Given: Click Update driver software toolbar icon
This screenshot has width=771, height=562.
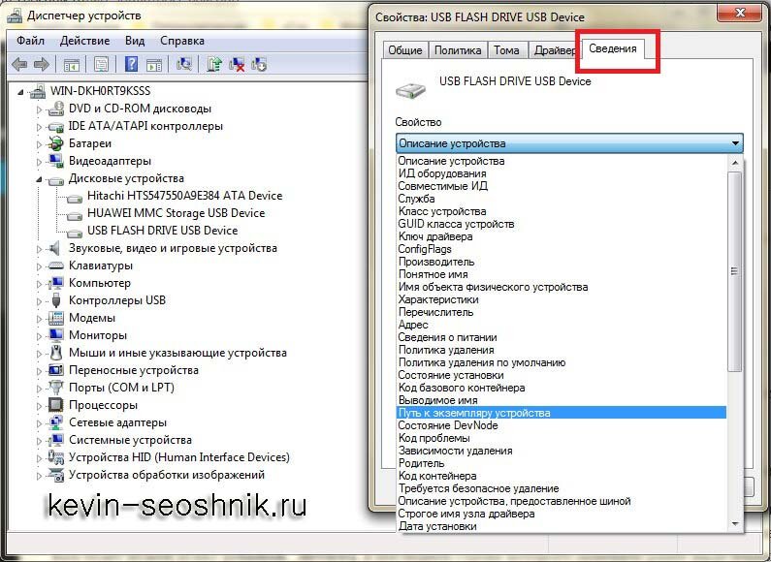Looking at the screenshot, I should coord(214,65).
